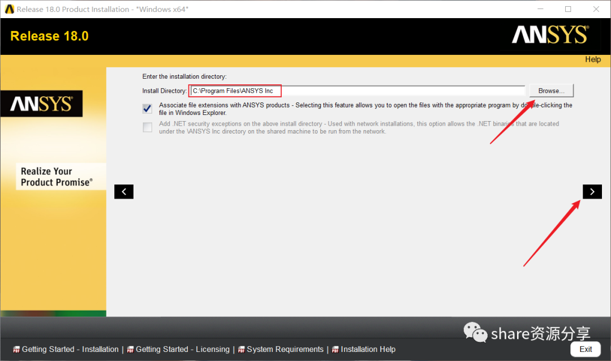This screenshot has width=611, height=361.
Task: Click the Exit button
Action: 586,349
